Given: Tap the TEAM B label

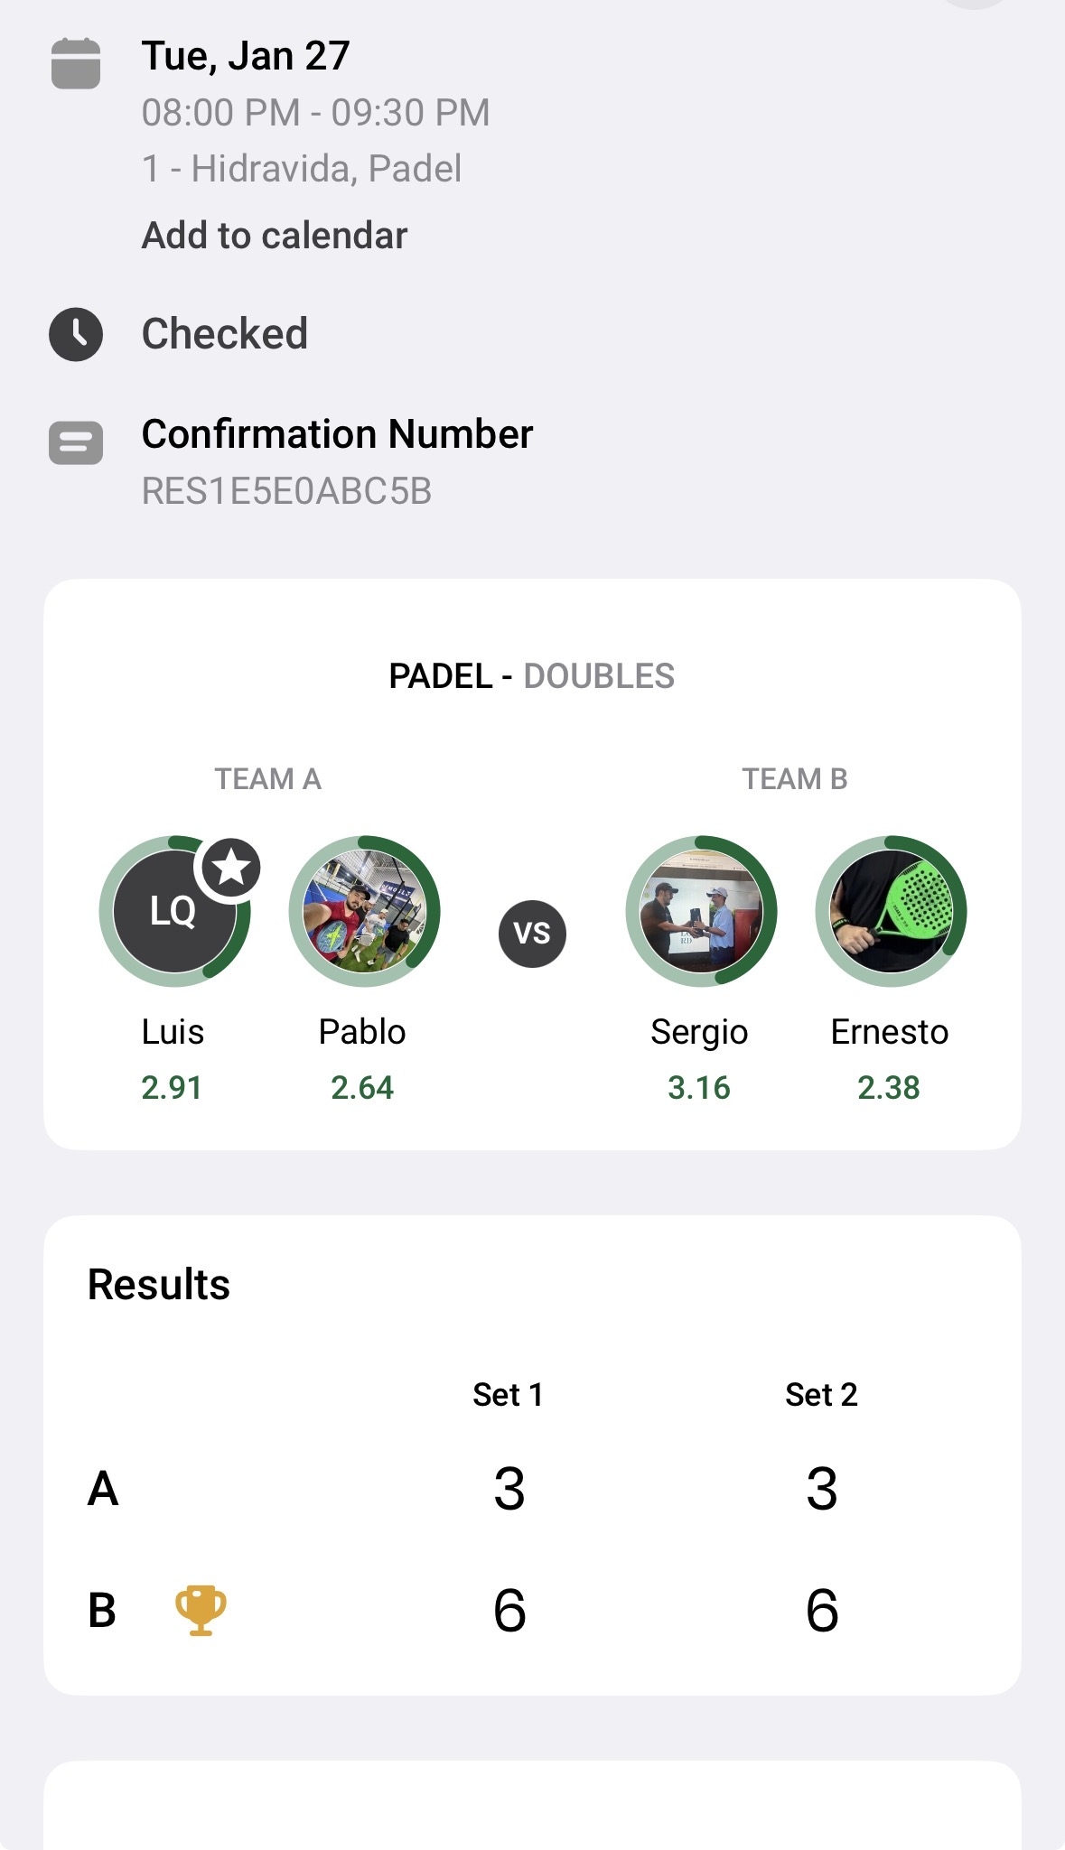Looking at the screenshot, I should pyautogui.click(x=795, y=779).
